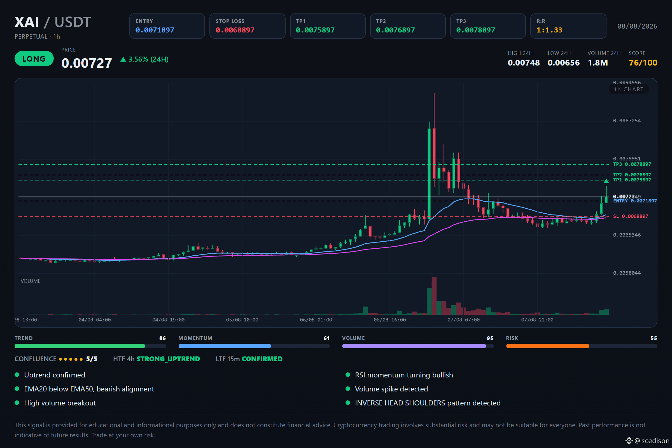Click the "TP2 0.0076897" chart line label
Viewport: 672px width, 448px height.
coord(632,174)
